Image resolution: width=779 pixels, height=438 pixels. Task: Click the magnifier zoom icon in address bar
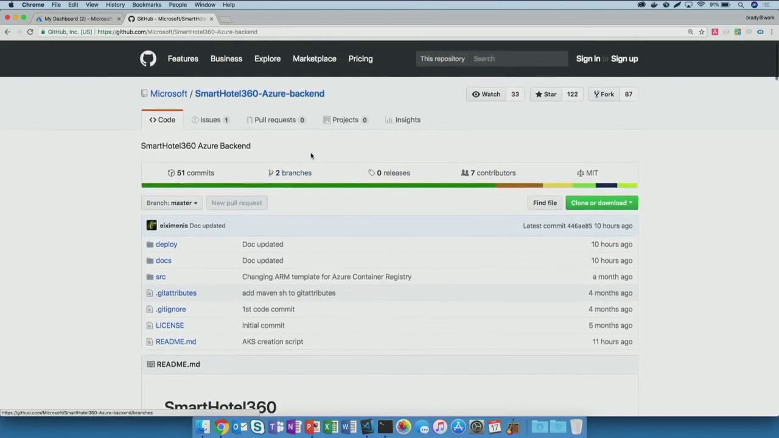(x=690, y=32)
